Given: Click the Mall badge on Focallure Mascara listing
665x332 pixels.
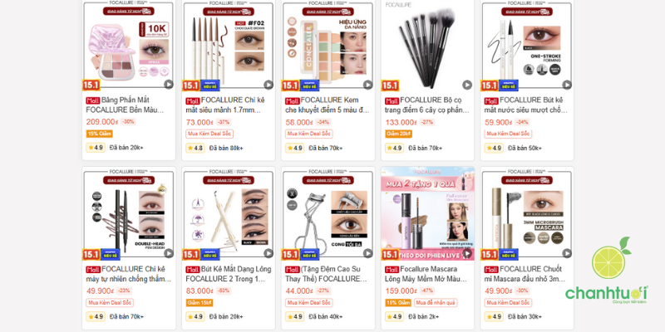Looking at the screenshot, I should [x=392, y=269].
